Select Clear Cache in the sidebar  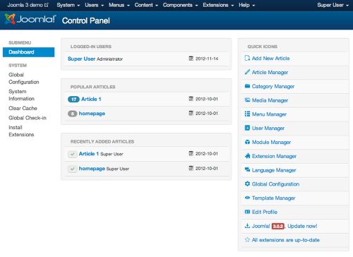[x=23, y=108]
